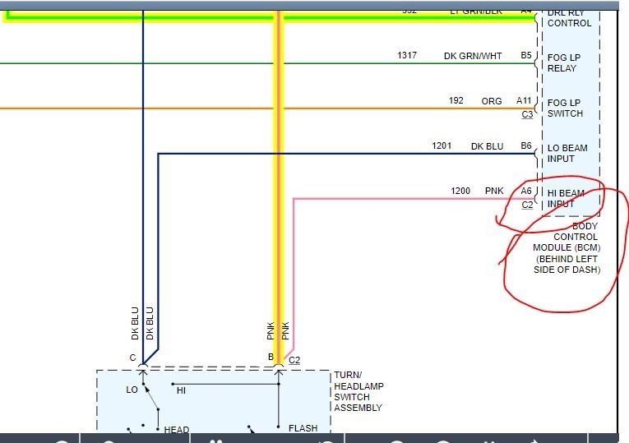The image size is (629, 443).
Task: Open the C3 connector link under terminal A11
Action: click(x=527, y=115)
